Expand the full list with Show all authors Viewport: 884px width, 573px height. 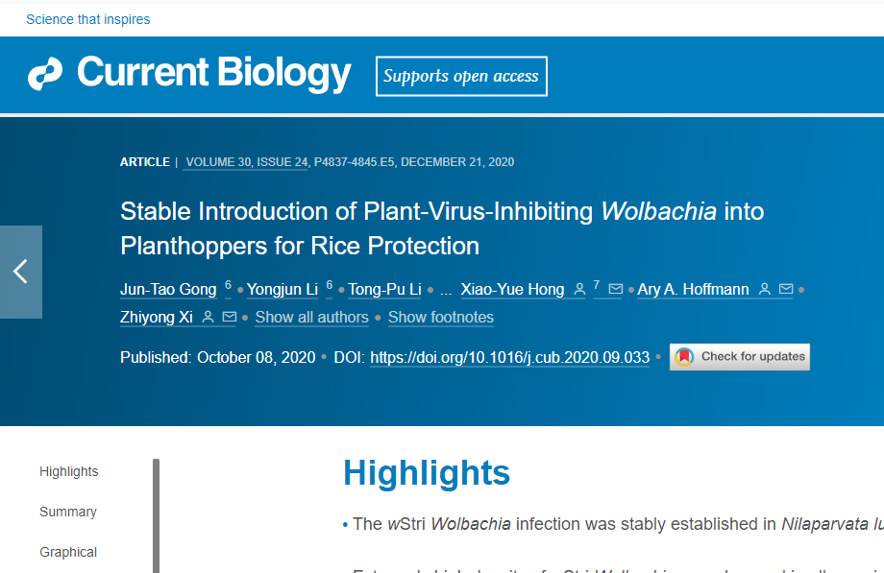(311, 317)
